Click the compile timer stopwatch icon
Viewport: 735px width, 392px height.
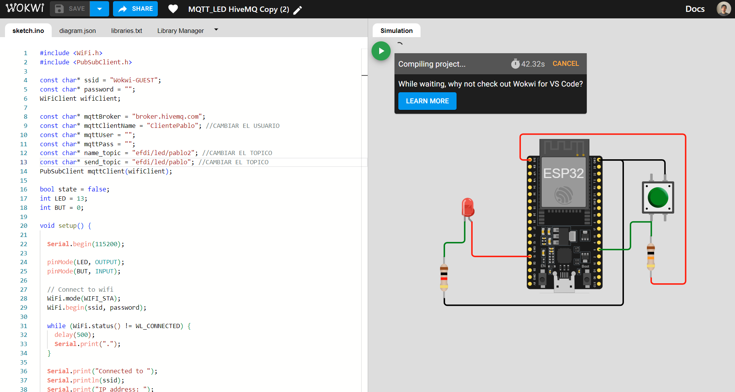click(516, 64)
